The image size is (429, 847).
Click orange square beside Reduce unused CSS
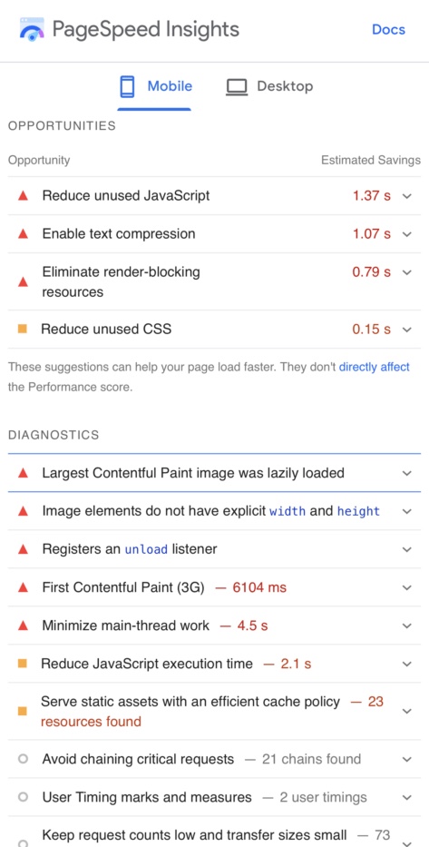click(22, 329)
